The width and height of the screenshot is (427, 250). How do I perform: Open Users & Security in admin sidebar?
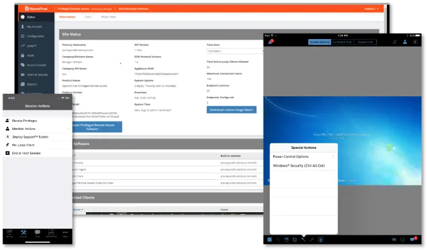tap(36, 74)
